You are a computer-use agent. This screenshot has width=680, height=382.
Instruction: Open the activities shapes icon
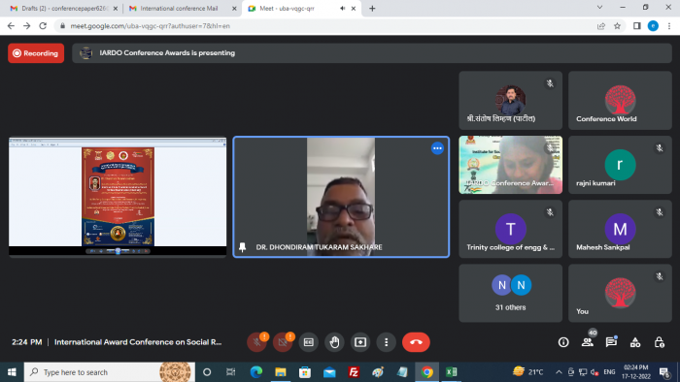pyautogui.click(x=635, y=342)
